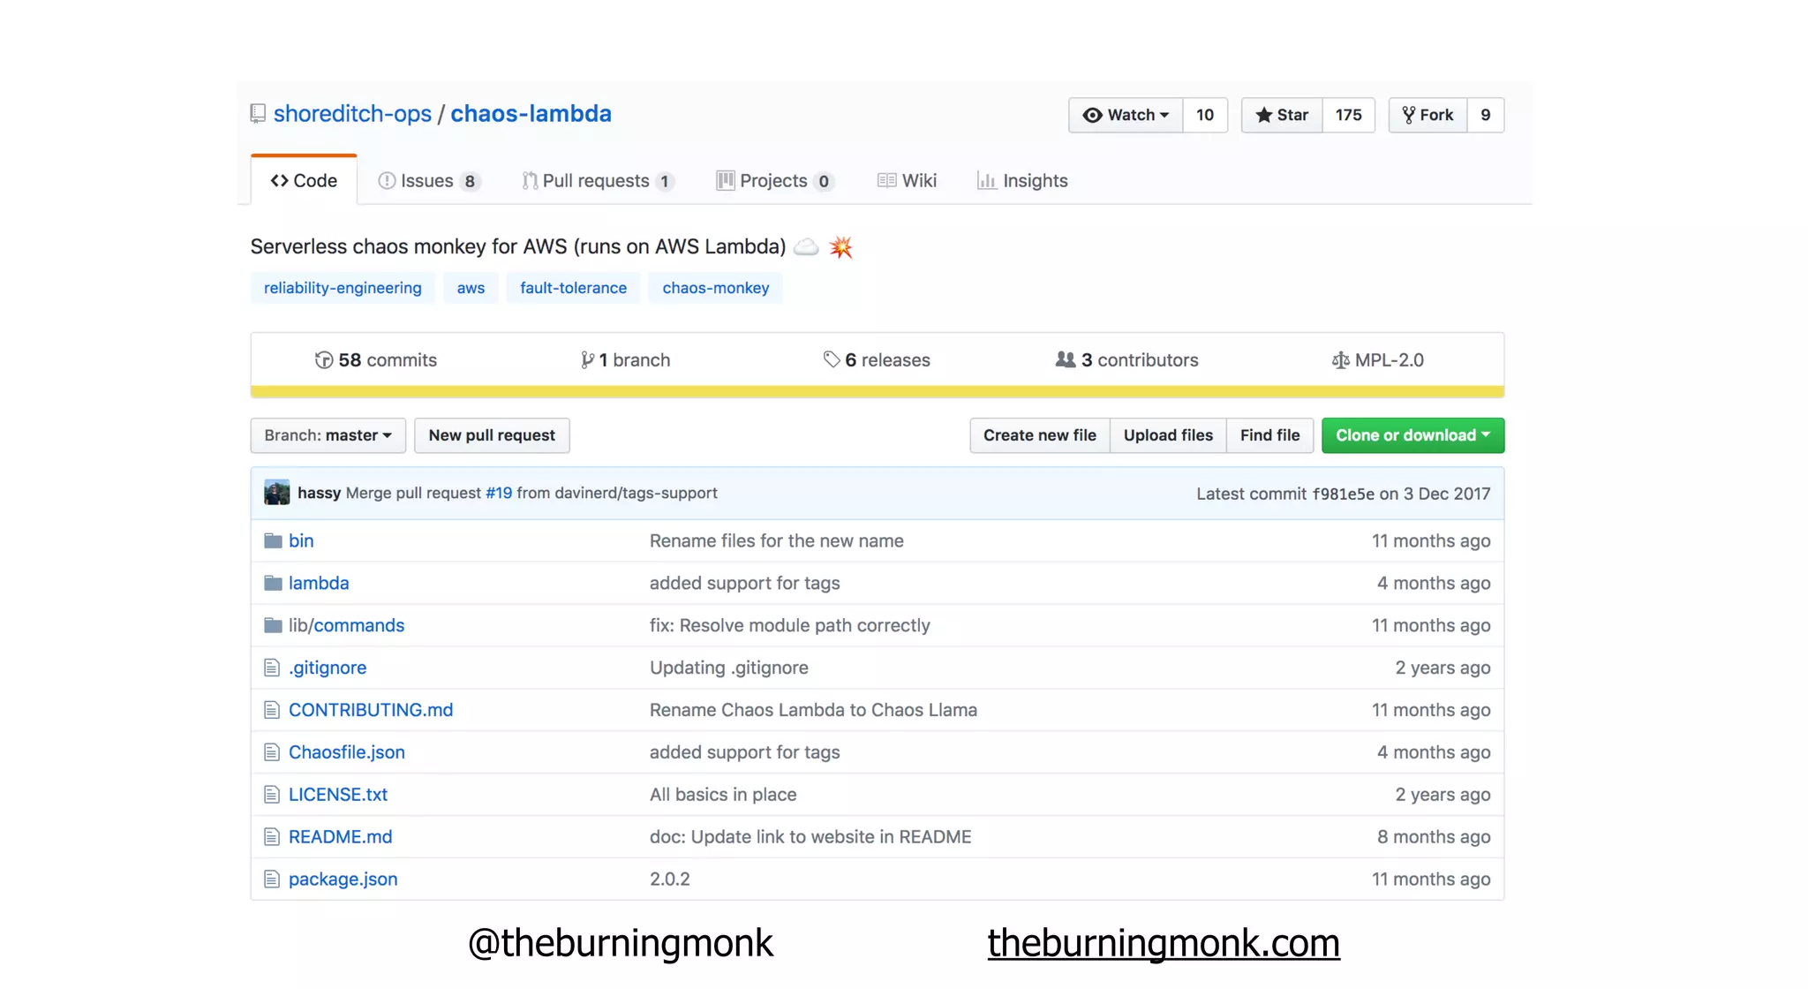Viewport: 1808px width, 989px height.
Task: Open commit 'Updating .gitignore'
Action: click(729, 668)
